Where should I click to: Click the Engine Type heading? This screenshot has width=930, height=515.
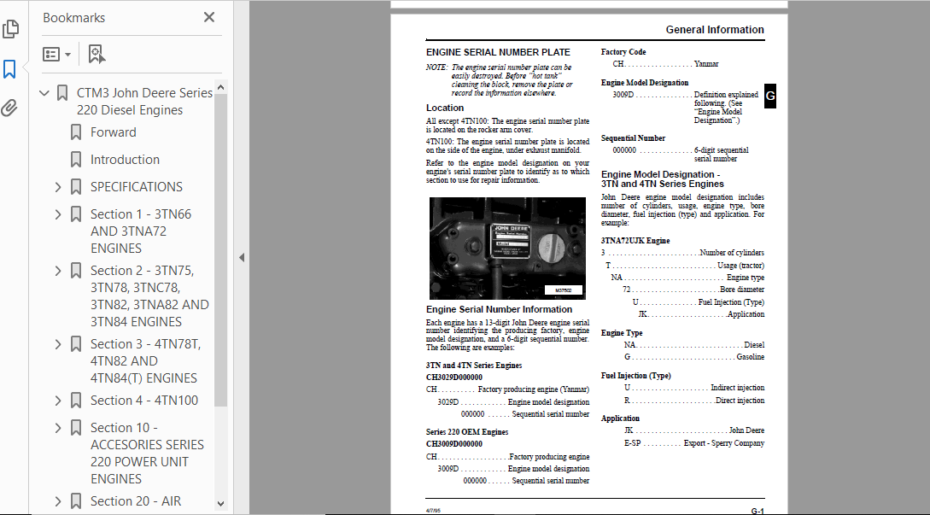point(622,333)
